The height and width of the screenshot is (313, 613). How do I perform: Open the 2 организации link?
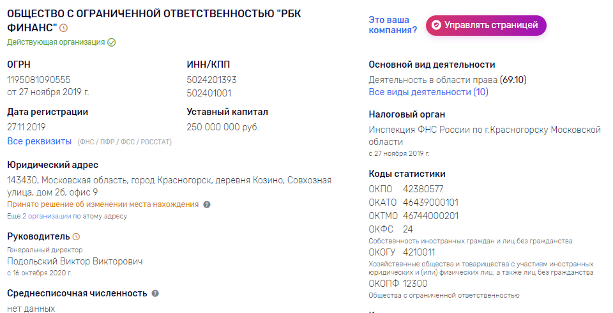coord(47,216)
